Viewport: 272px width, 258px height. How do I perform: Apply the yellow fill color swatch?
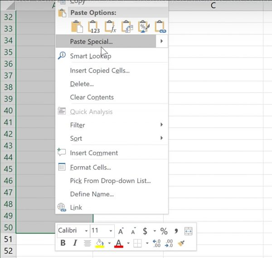(x=100, y=244)
